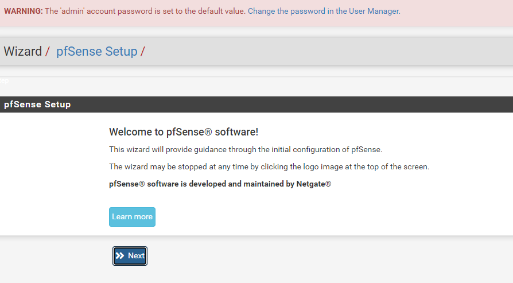The width and height of the screenshot is (513, 283).
Task: Click the word Netgate® in bold line
Action: pos(313,184)
